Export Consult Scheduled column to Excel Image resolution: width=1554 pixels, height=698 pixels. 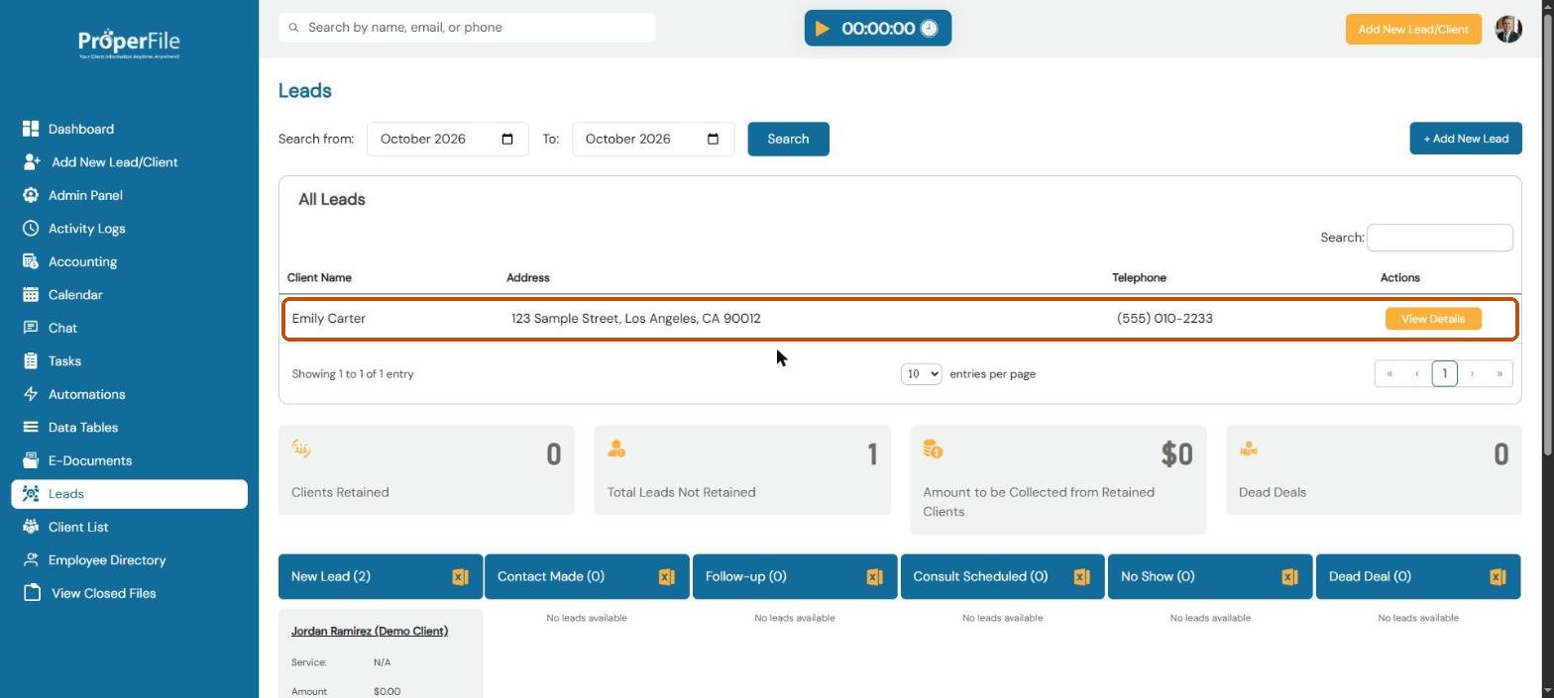coord(1082,576)
